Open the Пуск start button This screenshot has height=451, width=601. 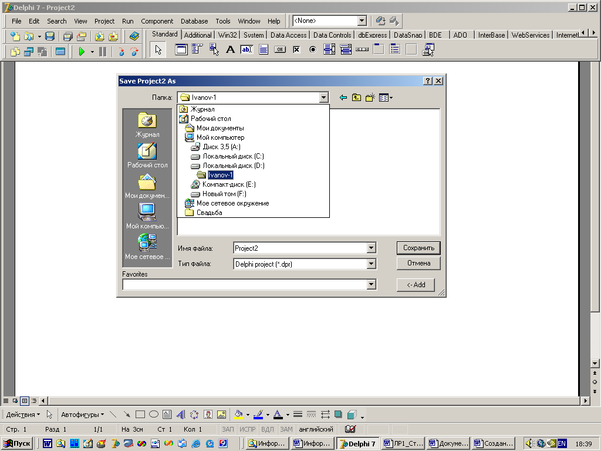point(17,444)
